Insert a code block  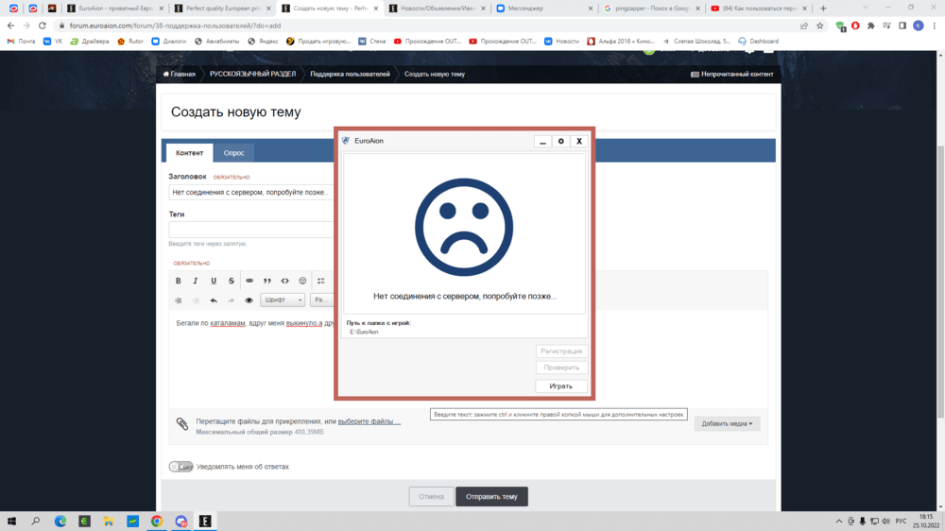pyautogui.click(x=285, y=281)
